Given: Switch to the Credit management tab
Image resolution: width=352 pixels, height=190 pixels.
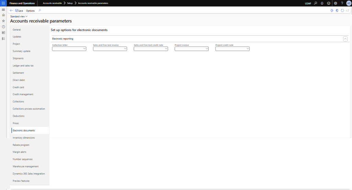Looking at the screenshot, I should (23, 94).
